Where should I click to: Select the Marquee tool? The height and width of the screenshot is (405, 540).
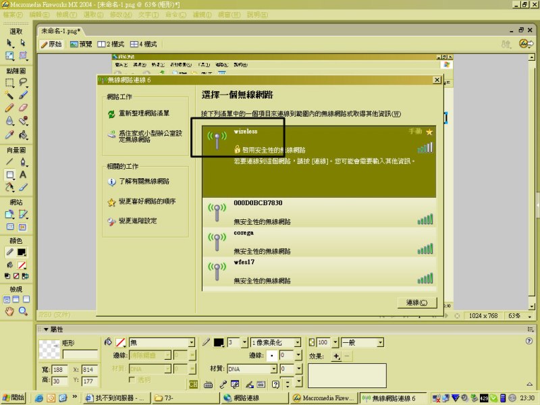click(9, 82)
